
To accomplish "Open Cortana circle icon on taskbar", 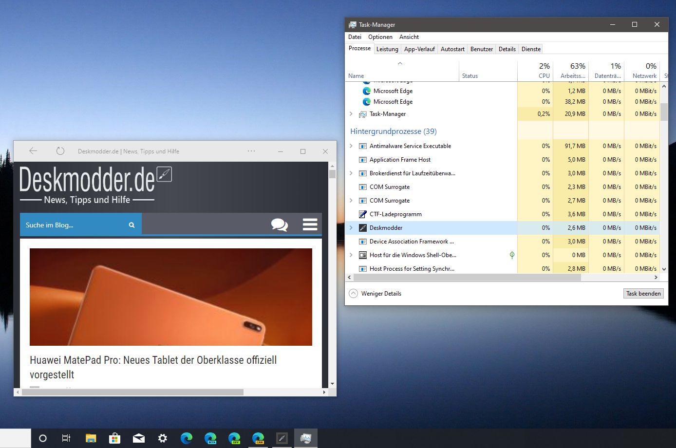I will click(x=43, y=438).
